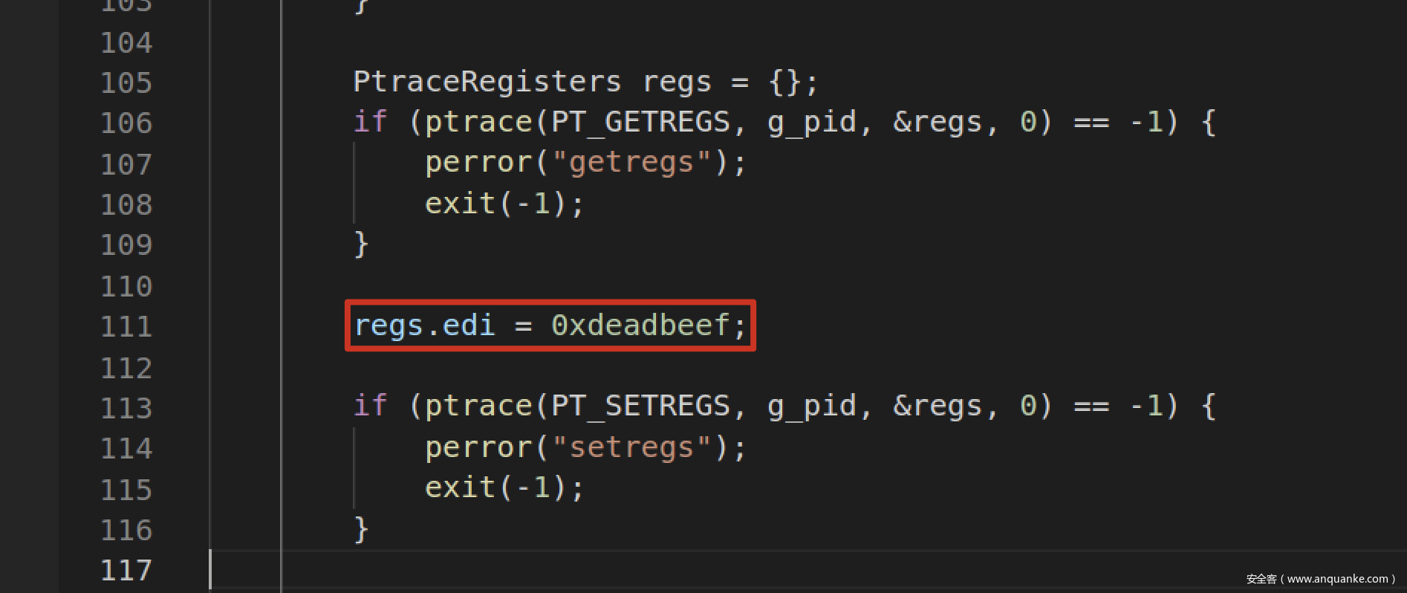Click line number 111 in the gutter
Image resolution: width=1407 pixels, height=593 pixels.
(126, 327)
